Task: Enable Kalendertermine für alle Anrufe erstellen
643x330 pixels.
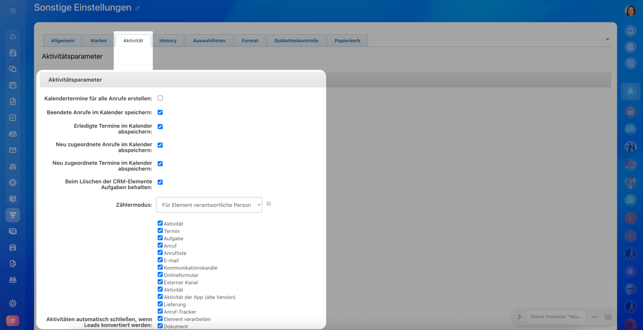Action: pos(160,98)
